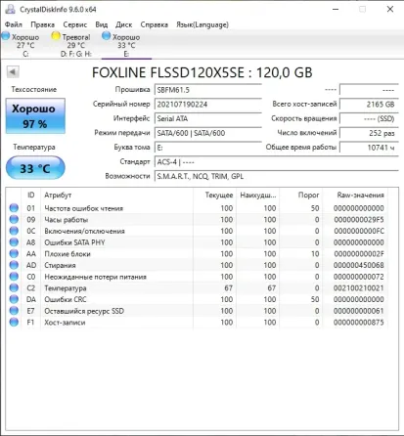Open the Диск menu
Viewport: 404px width, 436px height.
(x=124, y=24)
